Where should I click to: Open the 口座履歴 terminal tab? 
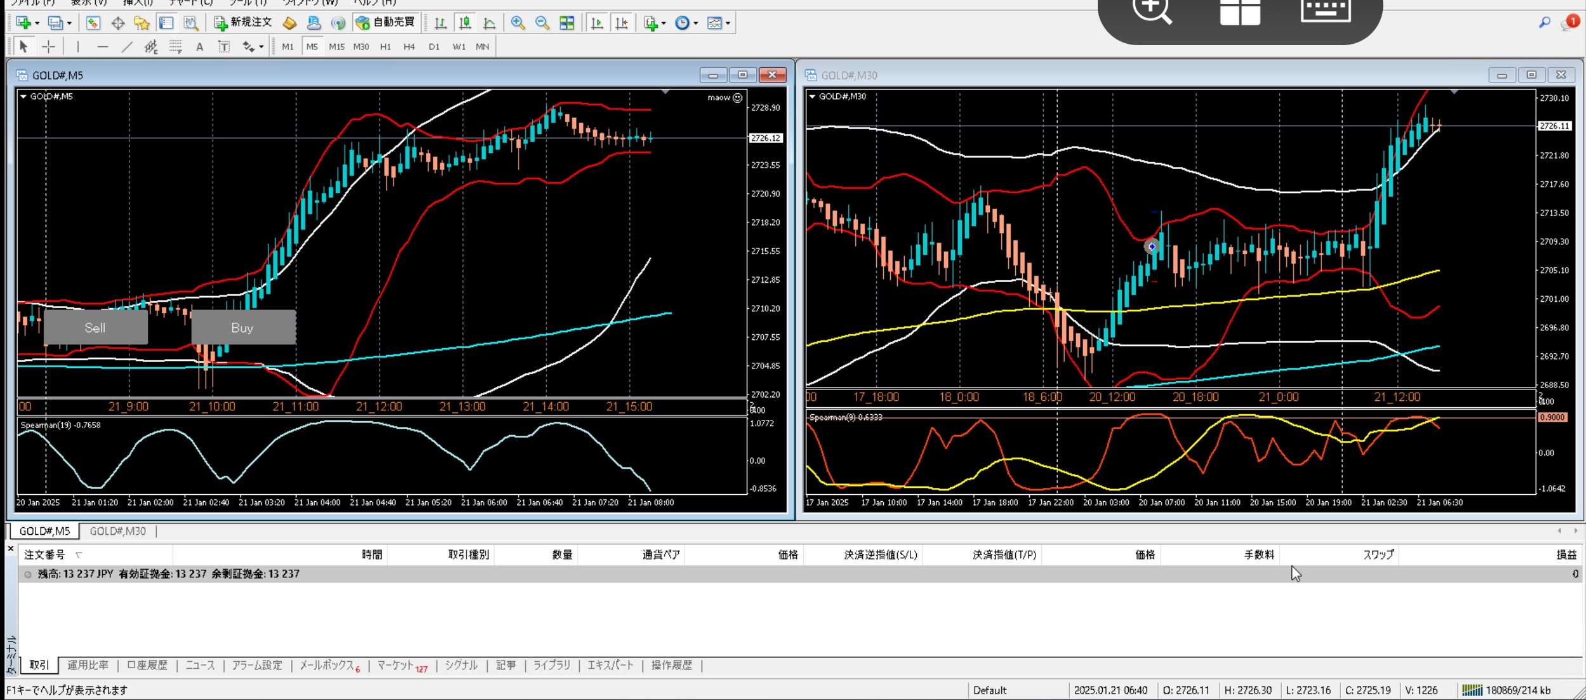pyautogui.click(x=147, y=665)
